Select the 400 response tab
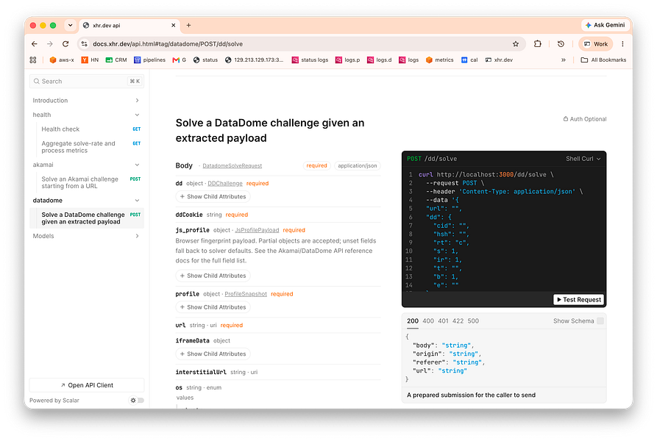The image size is (657, 441). pyautogui.click(x=428, y=321)
